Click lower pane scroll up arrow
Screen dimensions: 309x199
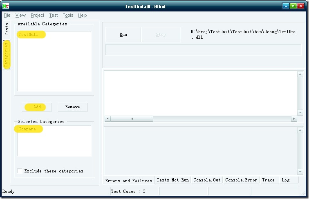pos(300,130)
